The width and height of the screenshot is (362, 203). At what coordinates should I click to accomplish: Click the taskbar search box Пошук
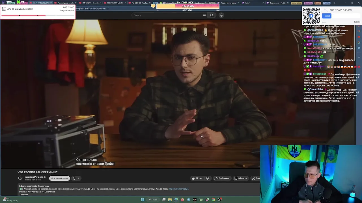(153, 200)
